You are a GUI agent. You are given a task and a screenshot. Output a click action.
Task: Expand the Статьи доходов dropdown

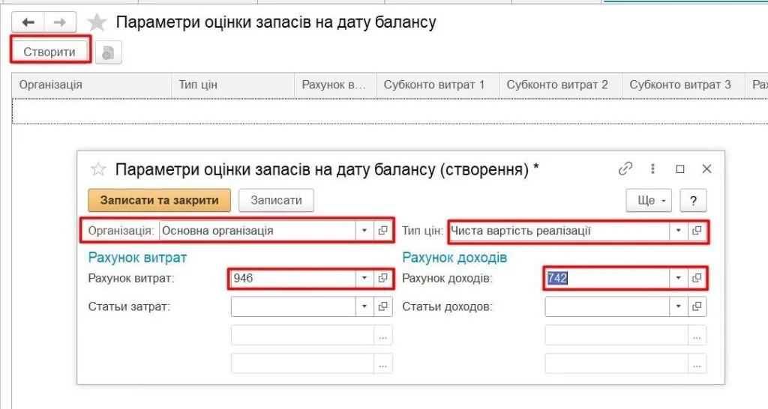(x=678, y=307)
